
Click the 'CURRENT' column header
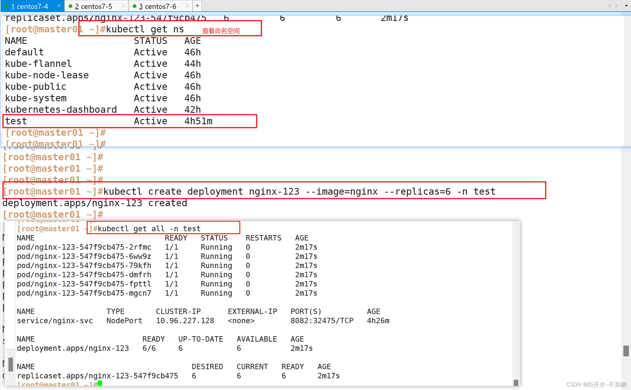[x=252, y=367]
